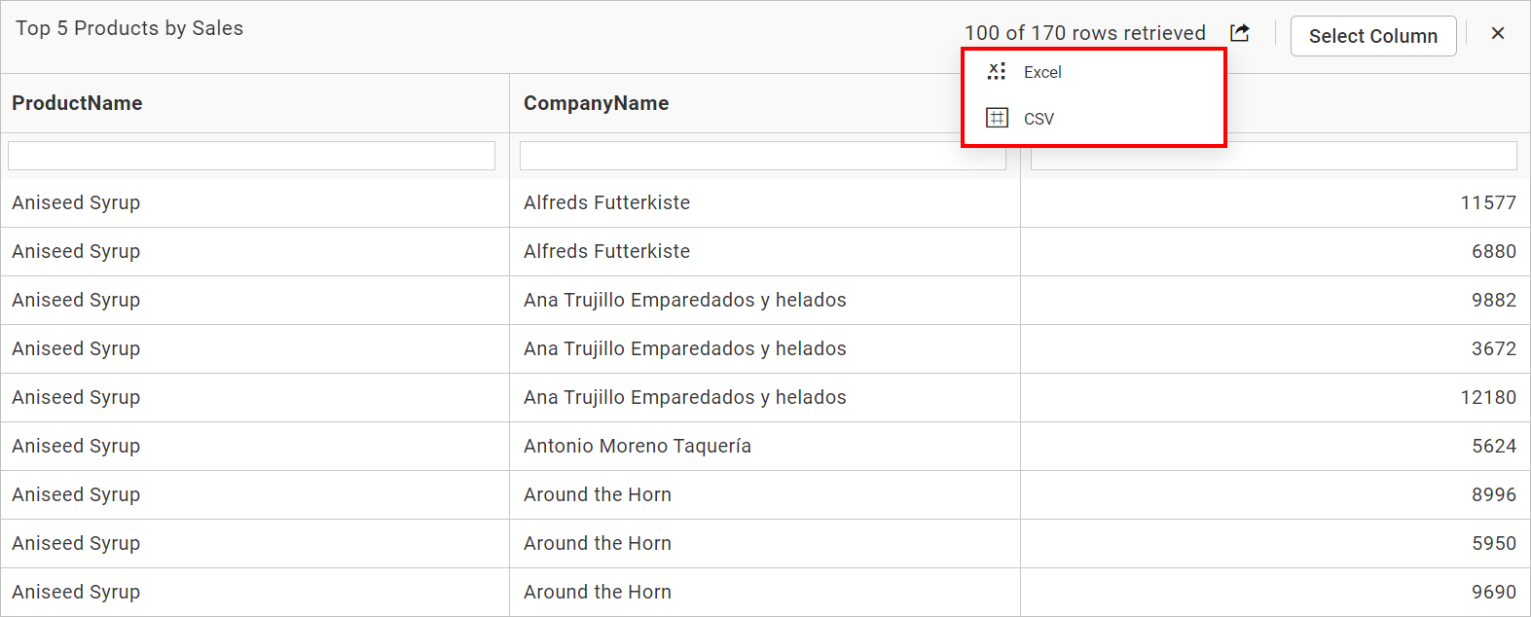Click the Top 5 Products by Sales title
The image size is (1531, 617).
coord(128,27)
